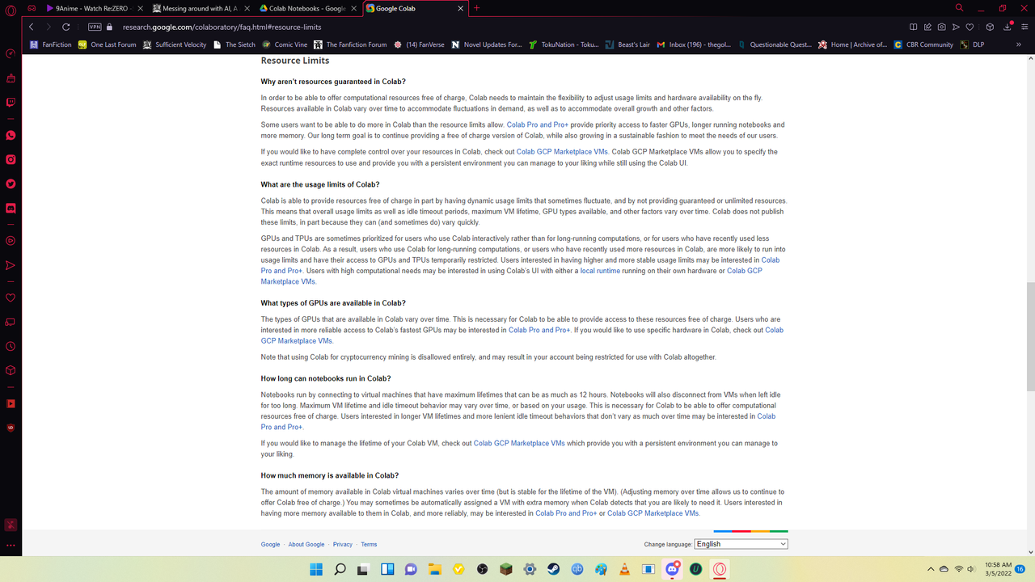Click the address bar URL field
This screenshot has width=1035, height=582.
(501, 27)
